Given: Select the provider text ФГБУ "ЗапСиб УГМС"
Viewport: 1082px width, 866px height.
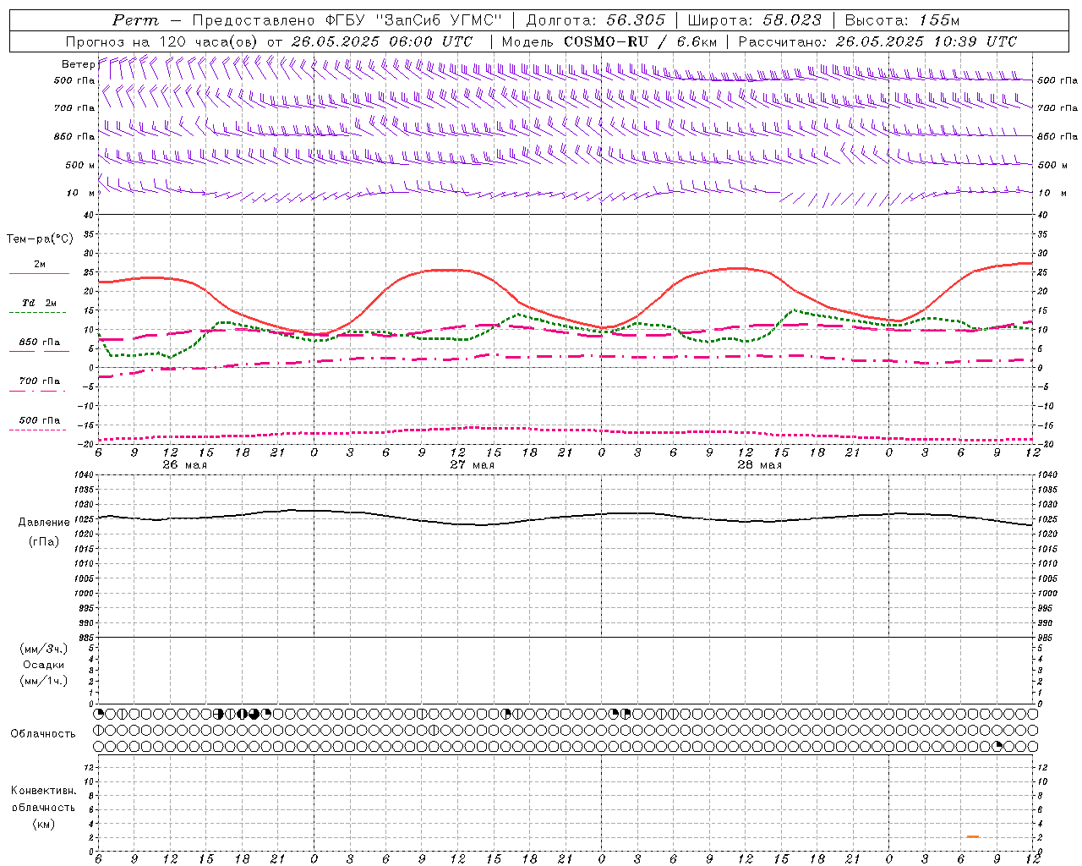Looking at the screenshot, I should point(414,20).
